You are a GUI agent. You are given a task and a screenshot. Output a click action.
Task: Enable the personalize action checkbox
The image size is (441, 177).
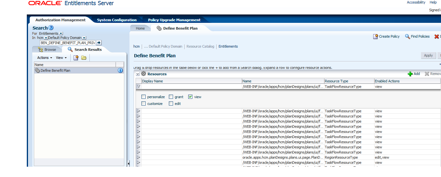pyautogui.click(x=144, y=97)
